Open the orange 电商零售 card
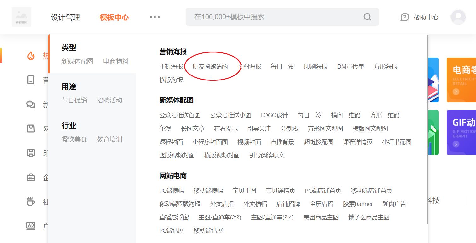The width and height of the screenshot is (476, 243). (461, 80)
